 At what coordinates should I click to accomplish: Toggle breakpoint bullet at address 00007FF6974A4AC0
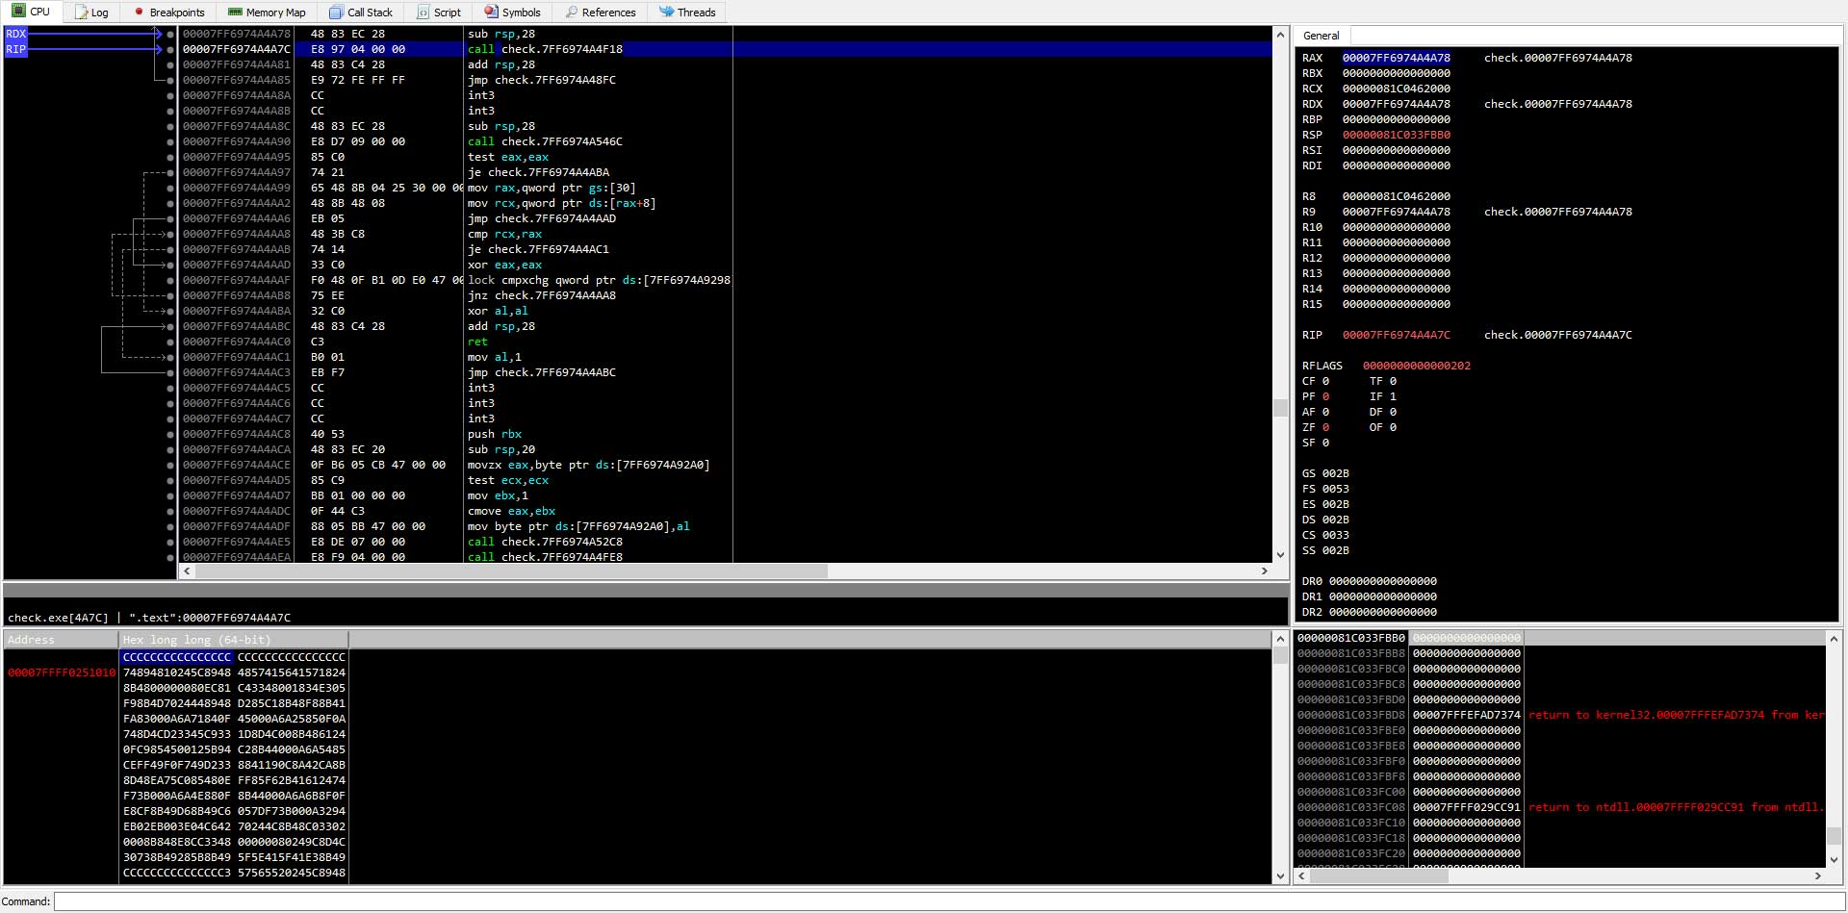tap(170, 342)
